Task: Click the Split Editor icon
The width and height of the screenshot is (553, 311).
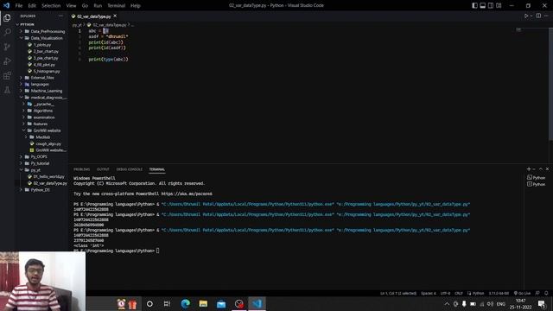Action: click(x=538, y=16)
